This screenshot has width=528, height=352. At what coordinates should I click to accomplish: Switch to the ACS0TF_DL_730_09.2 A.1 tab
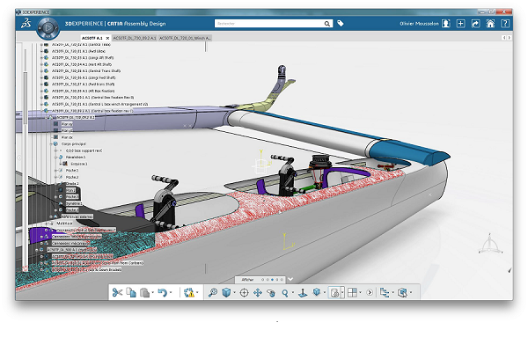[x=135, y=38]
